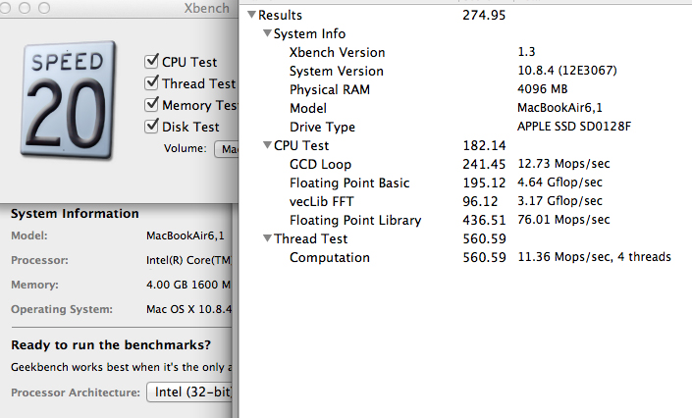Select the Model row in System Info
692x418 pixels.
(465, 108)
